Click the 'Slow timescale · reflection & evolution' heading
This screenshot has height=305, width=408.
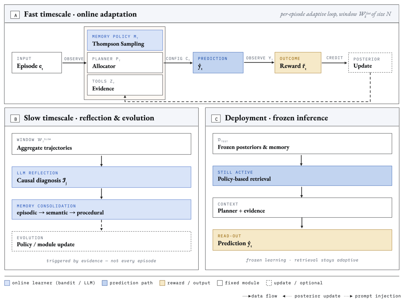click(x=89, y=118)
